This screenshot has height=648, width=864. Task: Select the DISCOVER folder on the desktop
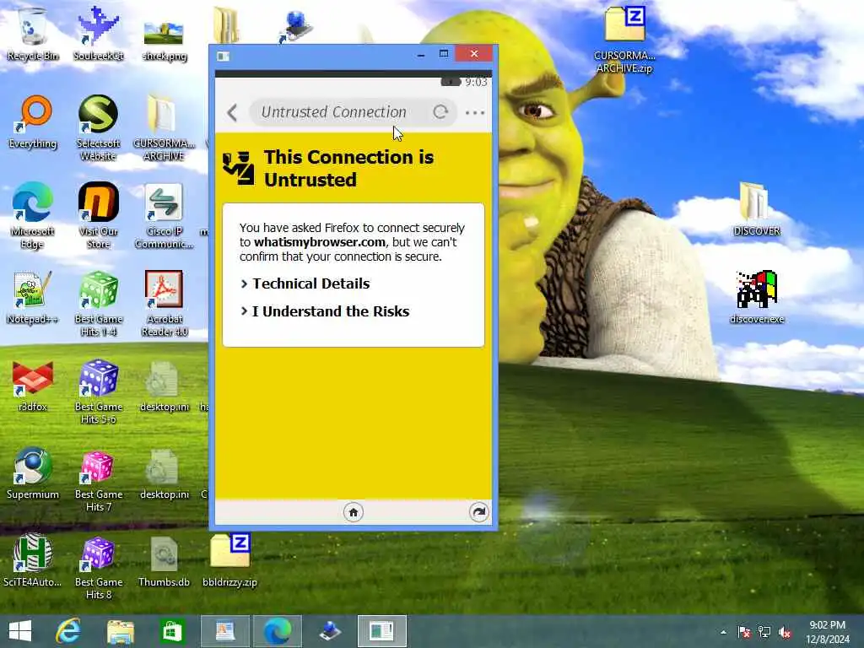pyautogui.click(x=757, y=209)
